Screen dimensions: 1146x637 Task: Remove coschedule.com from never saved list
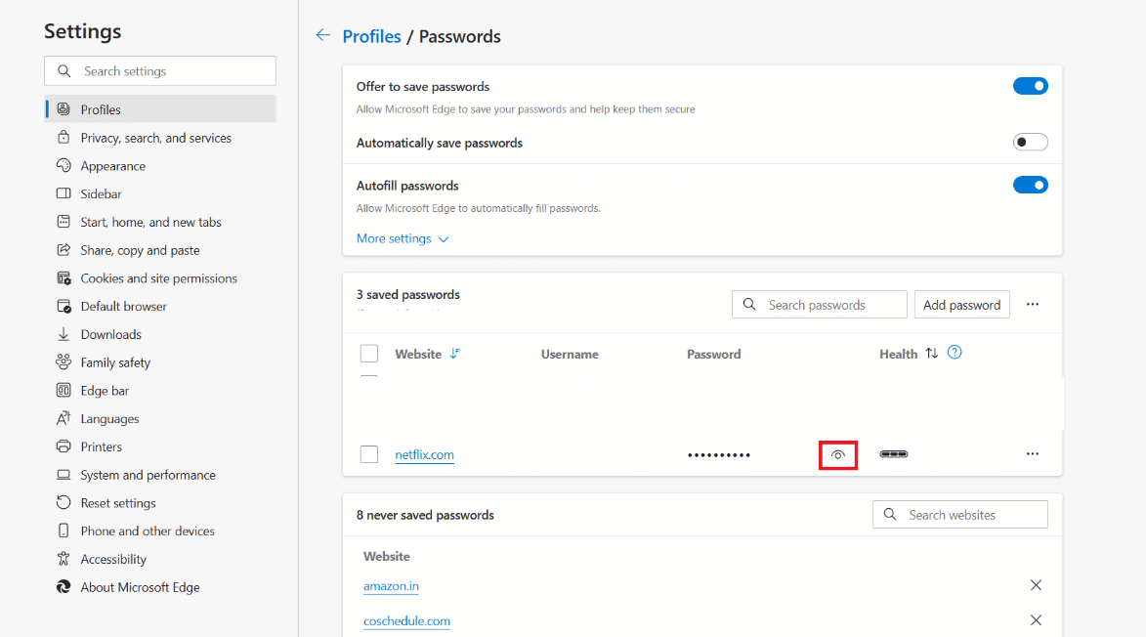pyautogui.click(x=1036, y=620)
